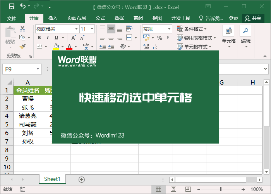This screenshot has width=271, height=194.
Task: Center cell text horizontally
Action: 111,38
